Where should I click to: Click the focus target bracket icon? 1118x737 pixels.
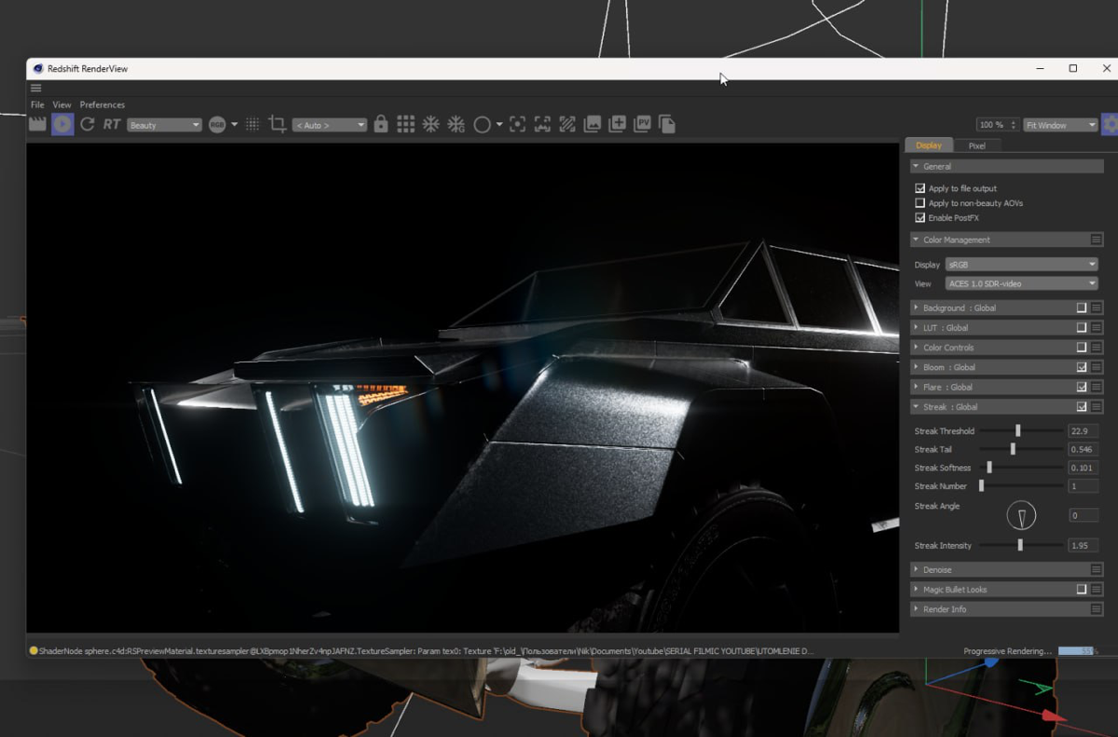(517, 124)
